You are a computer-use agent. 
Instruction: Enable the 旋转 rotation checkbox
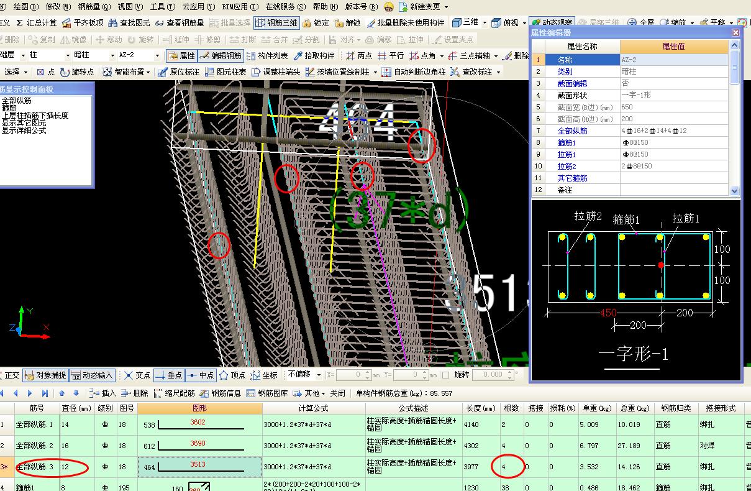point(445,375)
